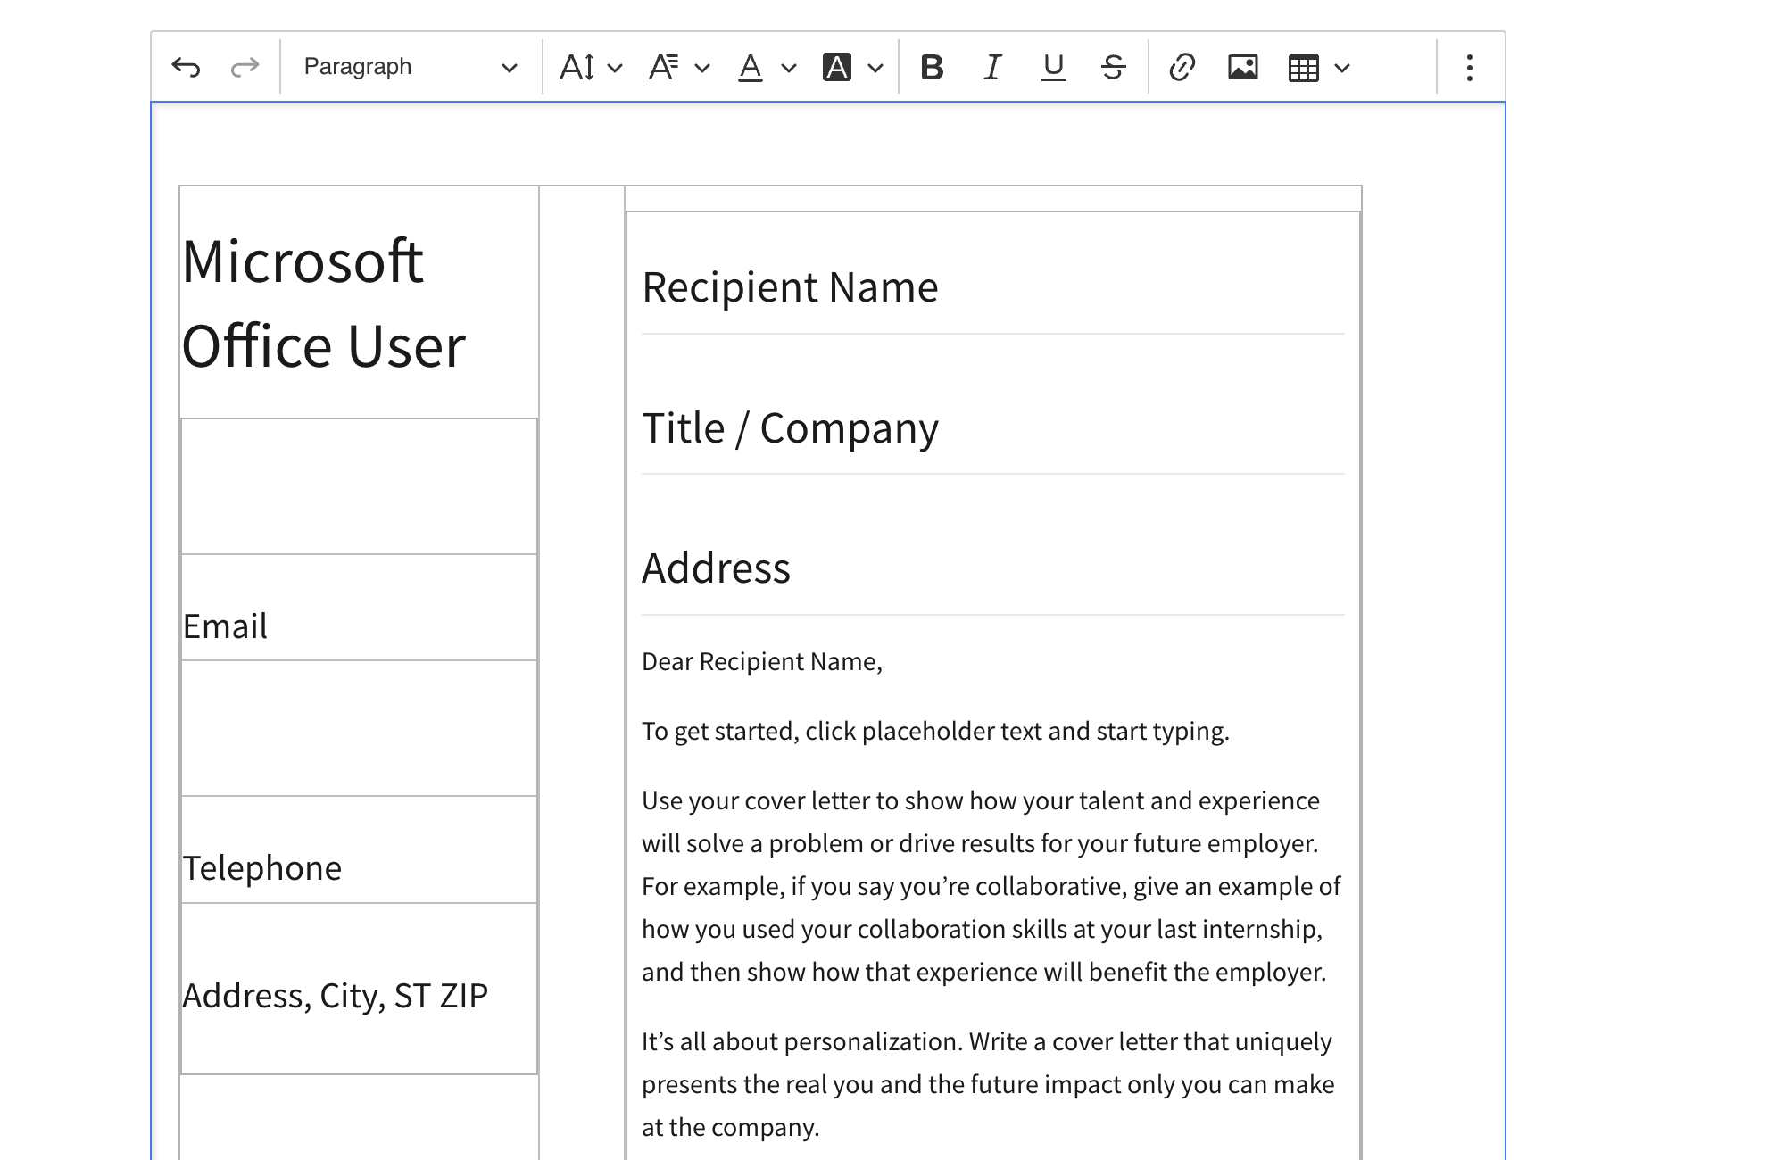Click the Insert table grid icon
Image resolution: width=1767 pixels, height=1160 pixels.
[1303, 67]
